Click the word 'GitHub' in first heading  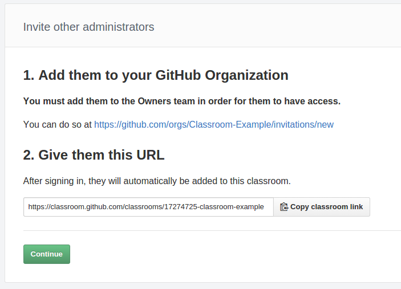[x=178, y=75]
